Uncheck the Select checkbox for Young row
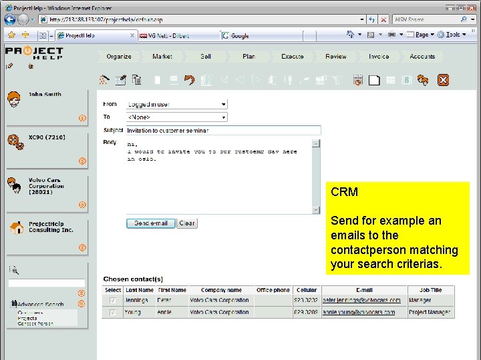This screenshot has height=360, width=481. (113, 313)
